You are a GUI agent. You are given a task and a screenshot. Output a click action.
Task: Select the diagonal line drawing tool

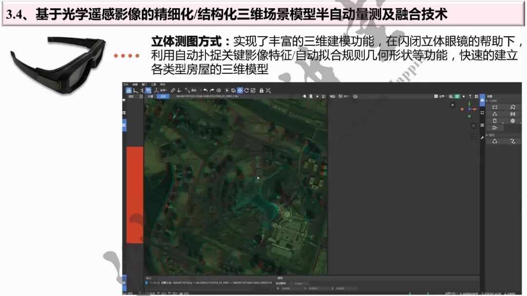[x=187, y=90]
